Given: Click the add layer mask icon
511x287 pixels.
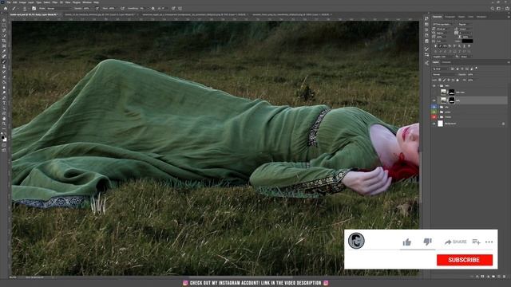Looking at the screenshot, I should 482,277.
